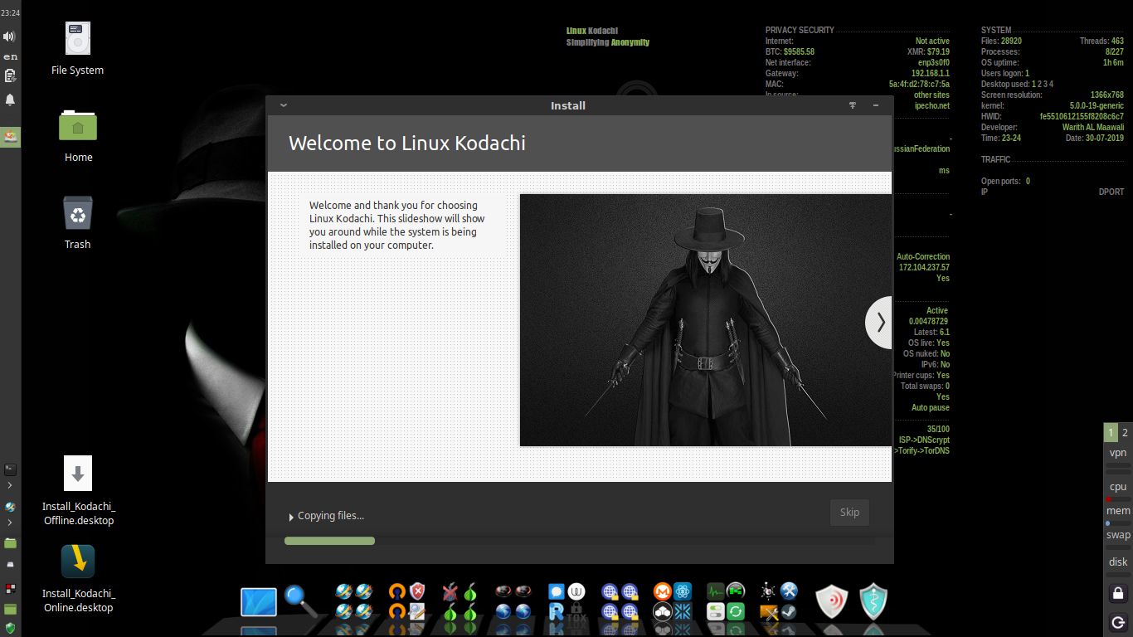The height and width of the screenshot is (637, 1133).
Task: Open the red shield X dock icon
Action: coord(417,591)
